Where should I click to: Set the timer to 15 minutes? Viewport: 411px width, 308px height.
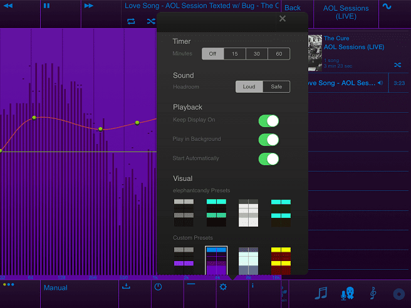click(x=234, y=54)
